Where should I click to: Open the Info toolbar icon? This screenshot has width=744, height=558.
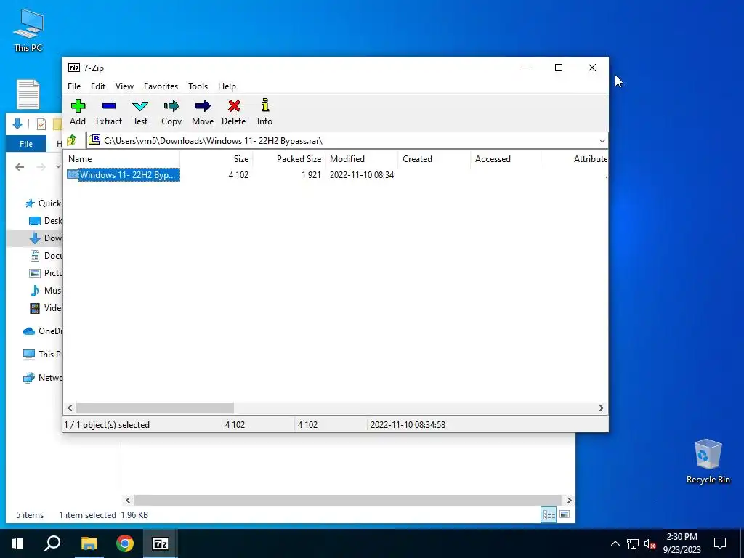click(264, 105)
